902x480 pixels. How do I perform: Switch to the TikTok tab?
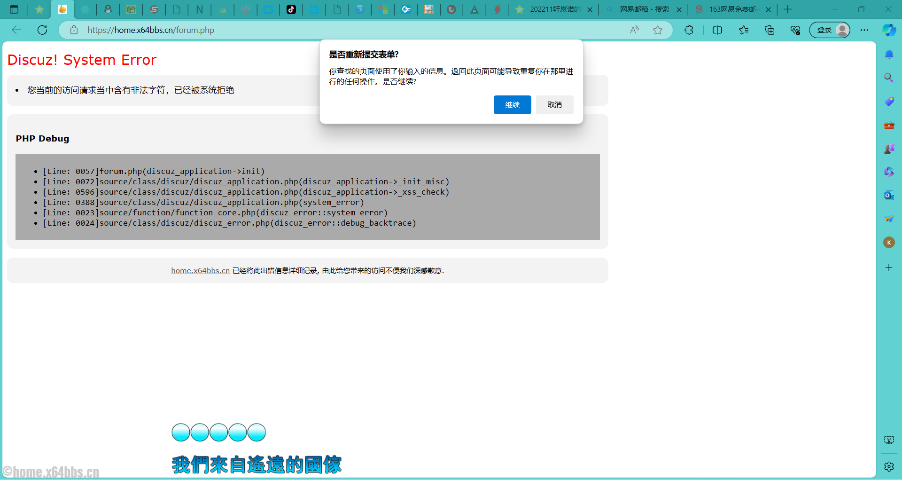[291, 9]
